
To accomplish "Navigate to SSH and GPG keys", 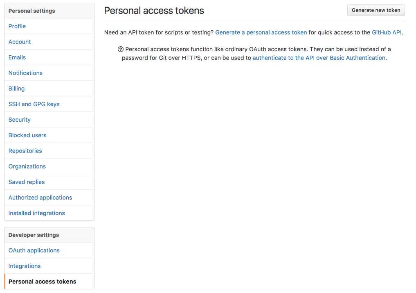I will 49,104.
